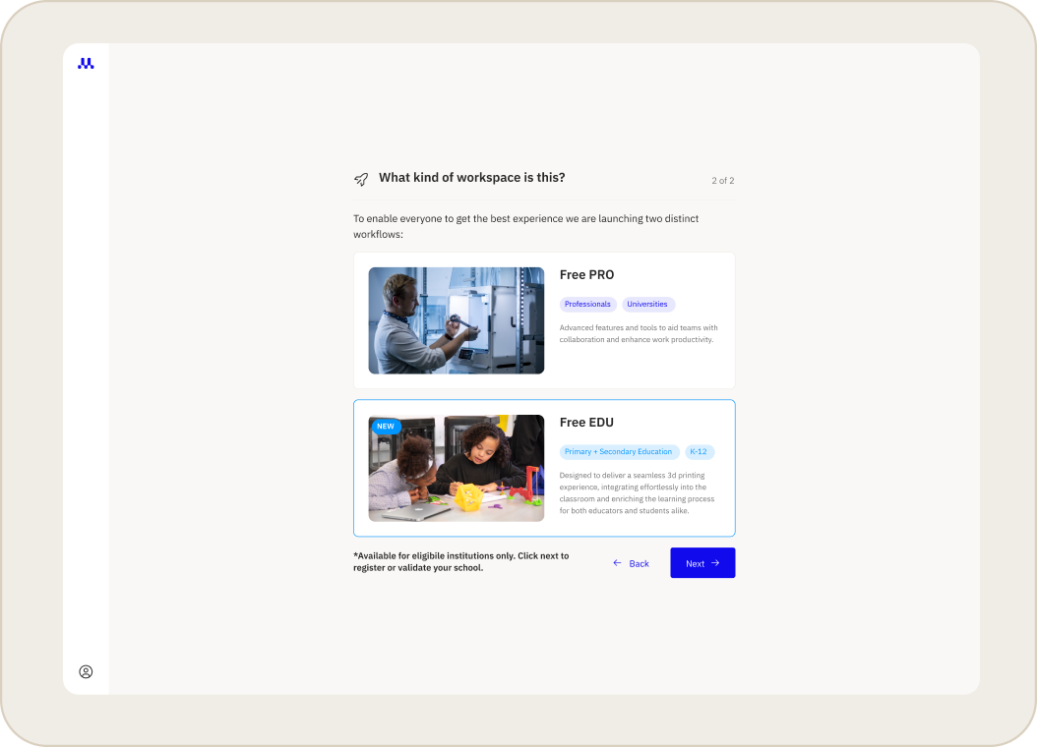
Task: Click the rocket icon beside the heading
Action: click(x=361, y=179)
